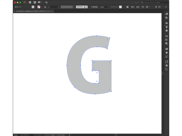
Task: Open the fill color dropdown arrow
Action: (36, 7)
